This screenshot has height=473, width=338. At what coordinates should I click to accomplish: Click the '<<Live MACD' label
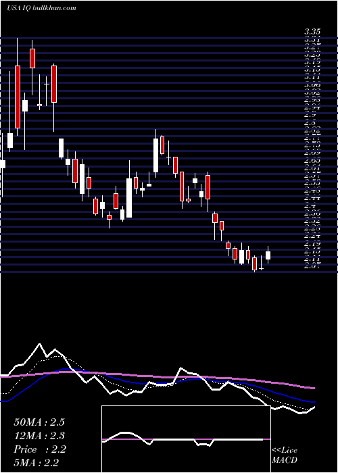(x=285, y=455)
